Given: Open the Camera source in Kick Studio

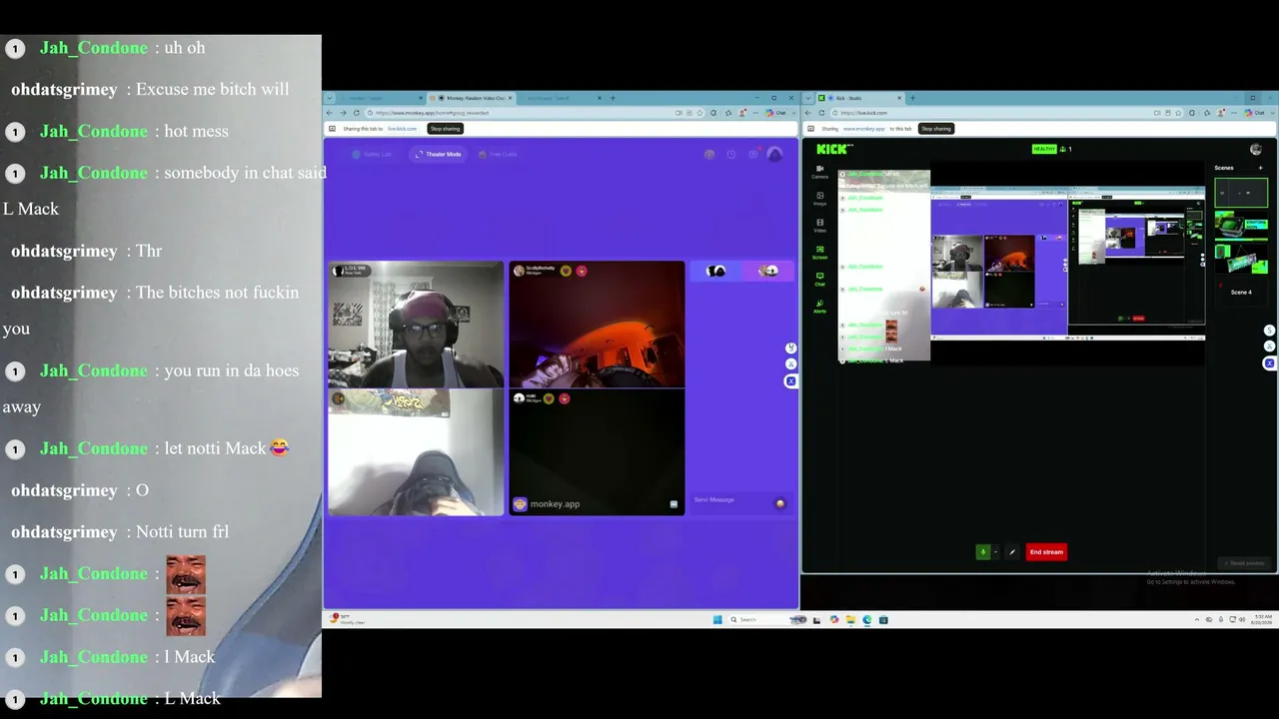Looking at the screenshot, I should 819,172.
